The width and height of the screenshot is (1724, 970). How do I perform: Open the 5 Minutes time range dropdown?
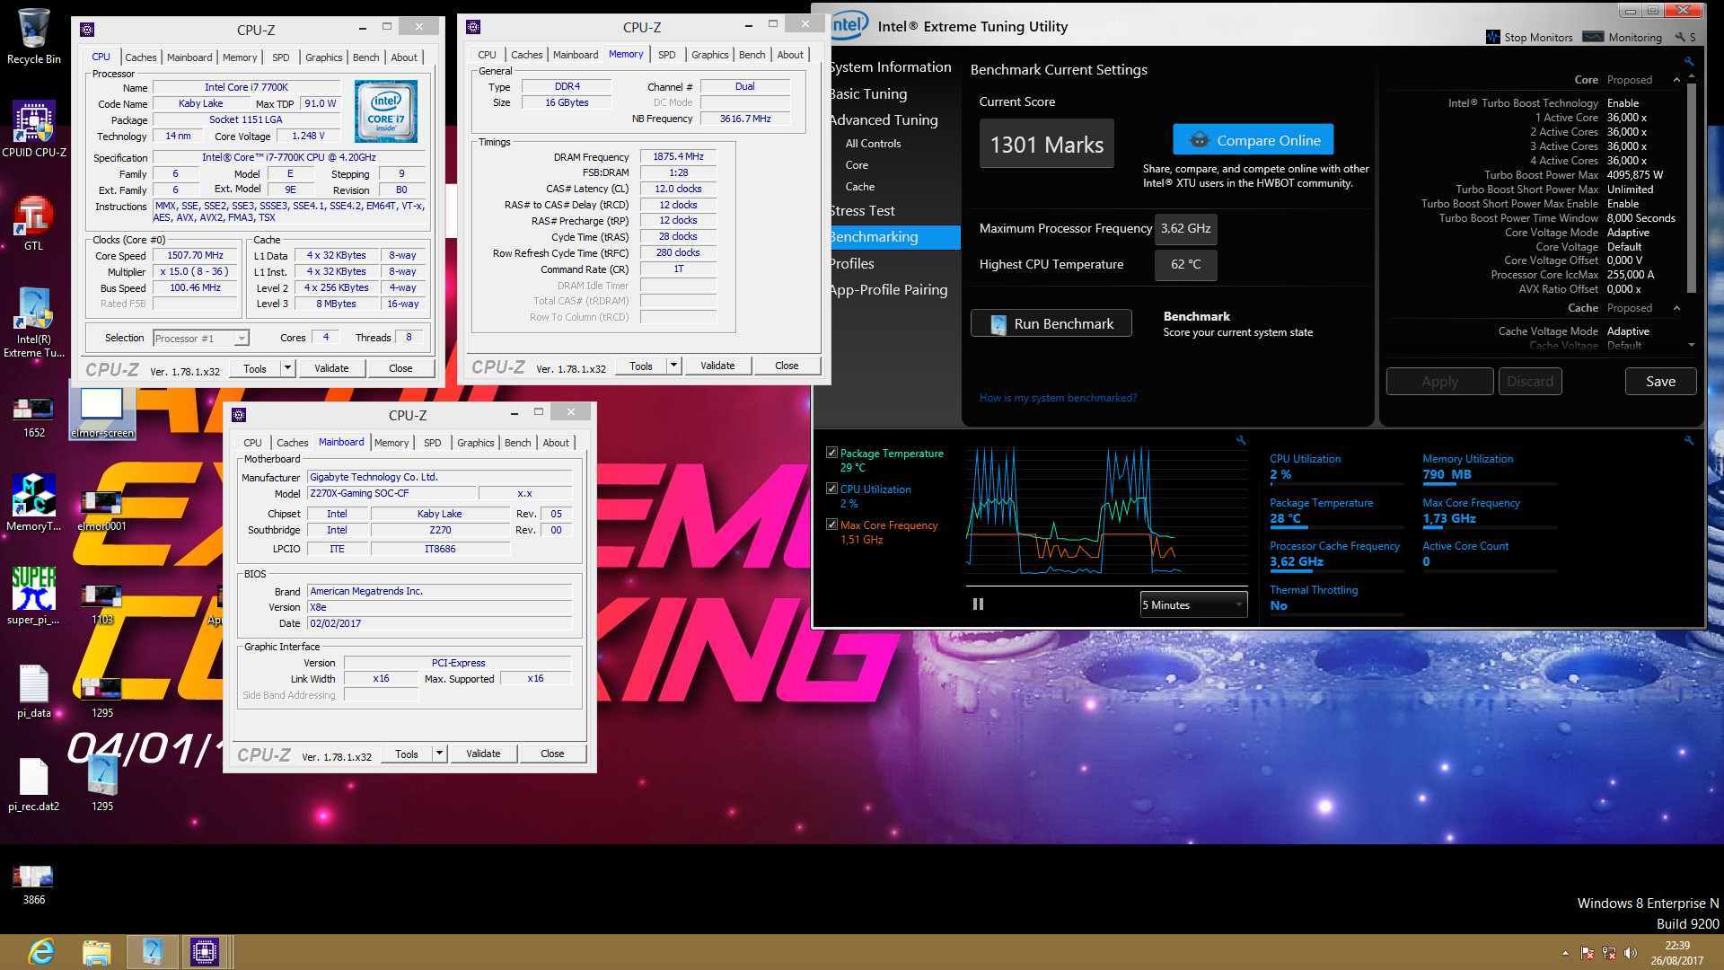(x=1193, y=604)
